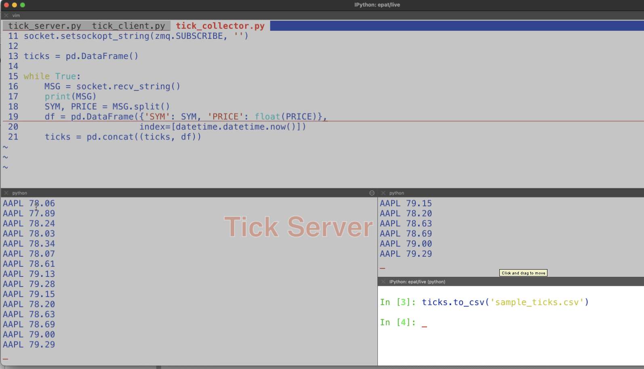Switch to the tick_server.py vim tab
Viewport: 644px width, 369px height.
[x=44, y=26]
